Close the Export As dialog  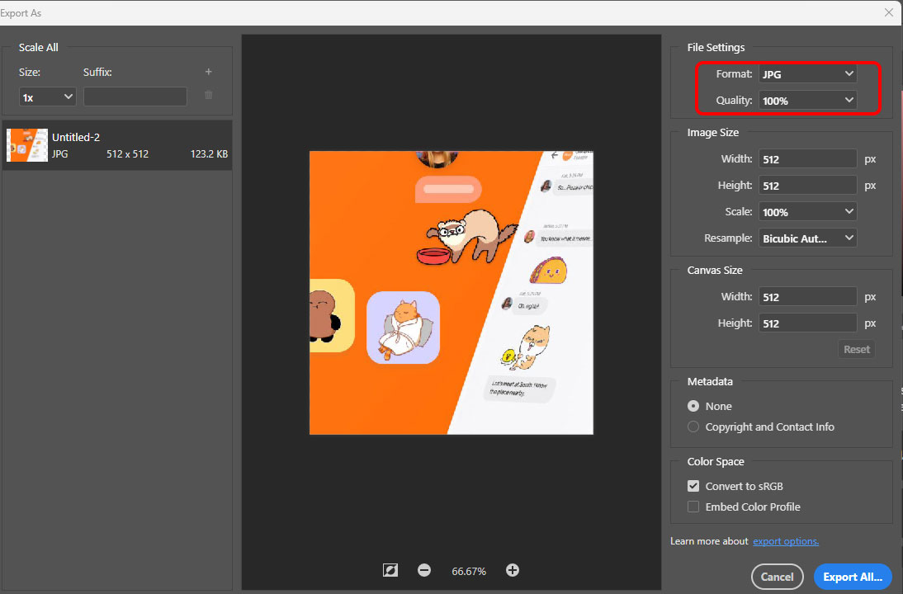coord(889,12)
